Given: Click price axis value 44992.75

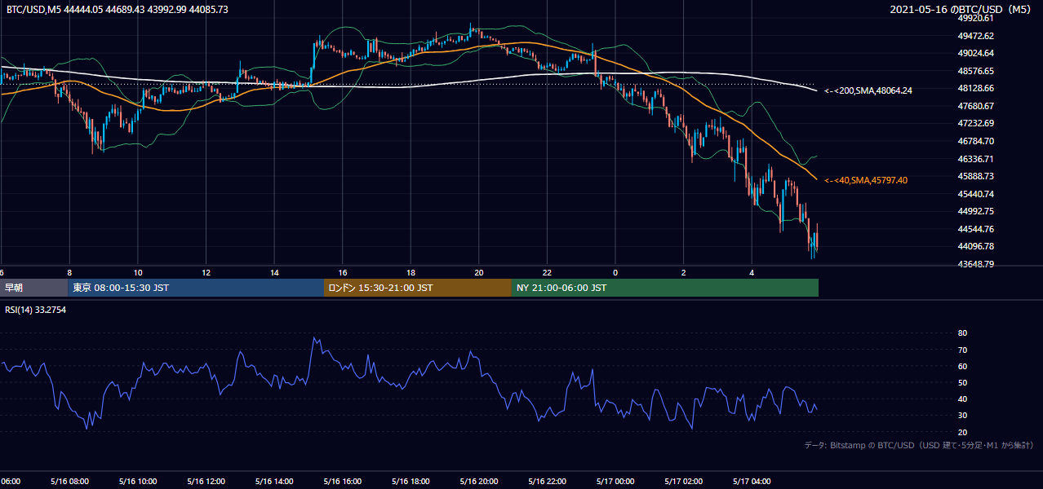Looking at the screenshot, I should pos(976,211).
